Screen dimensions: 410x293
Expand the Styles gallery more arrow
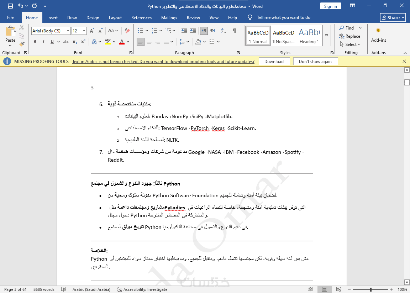point(327,35)
